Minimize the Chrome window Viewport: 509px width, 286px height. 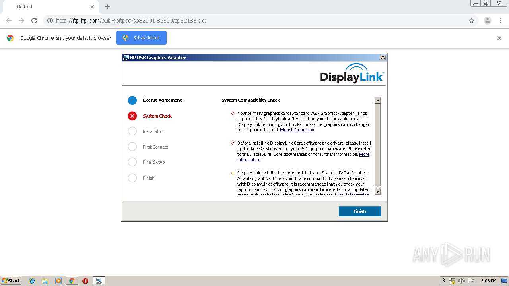tap(476, 4)
